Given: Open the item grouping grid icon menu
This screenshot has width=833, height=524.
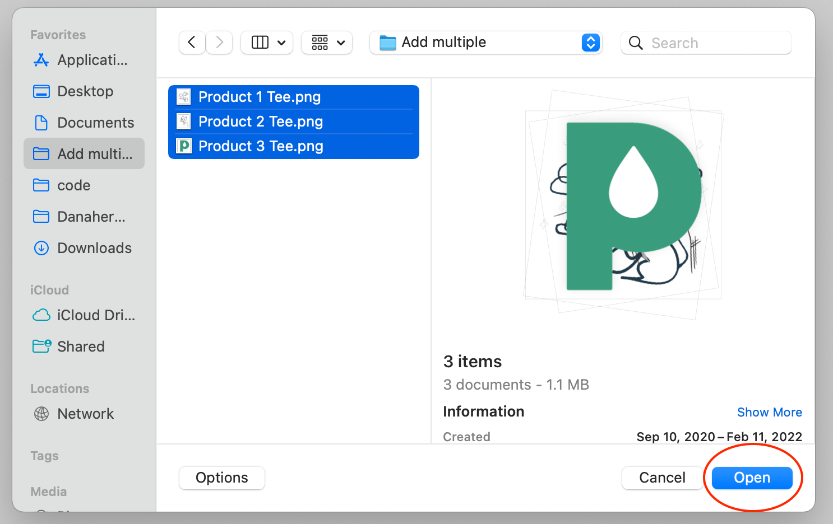Looking at the screenshot, I should coord(327,43).
